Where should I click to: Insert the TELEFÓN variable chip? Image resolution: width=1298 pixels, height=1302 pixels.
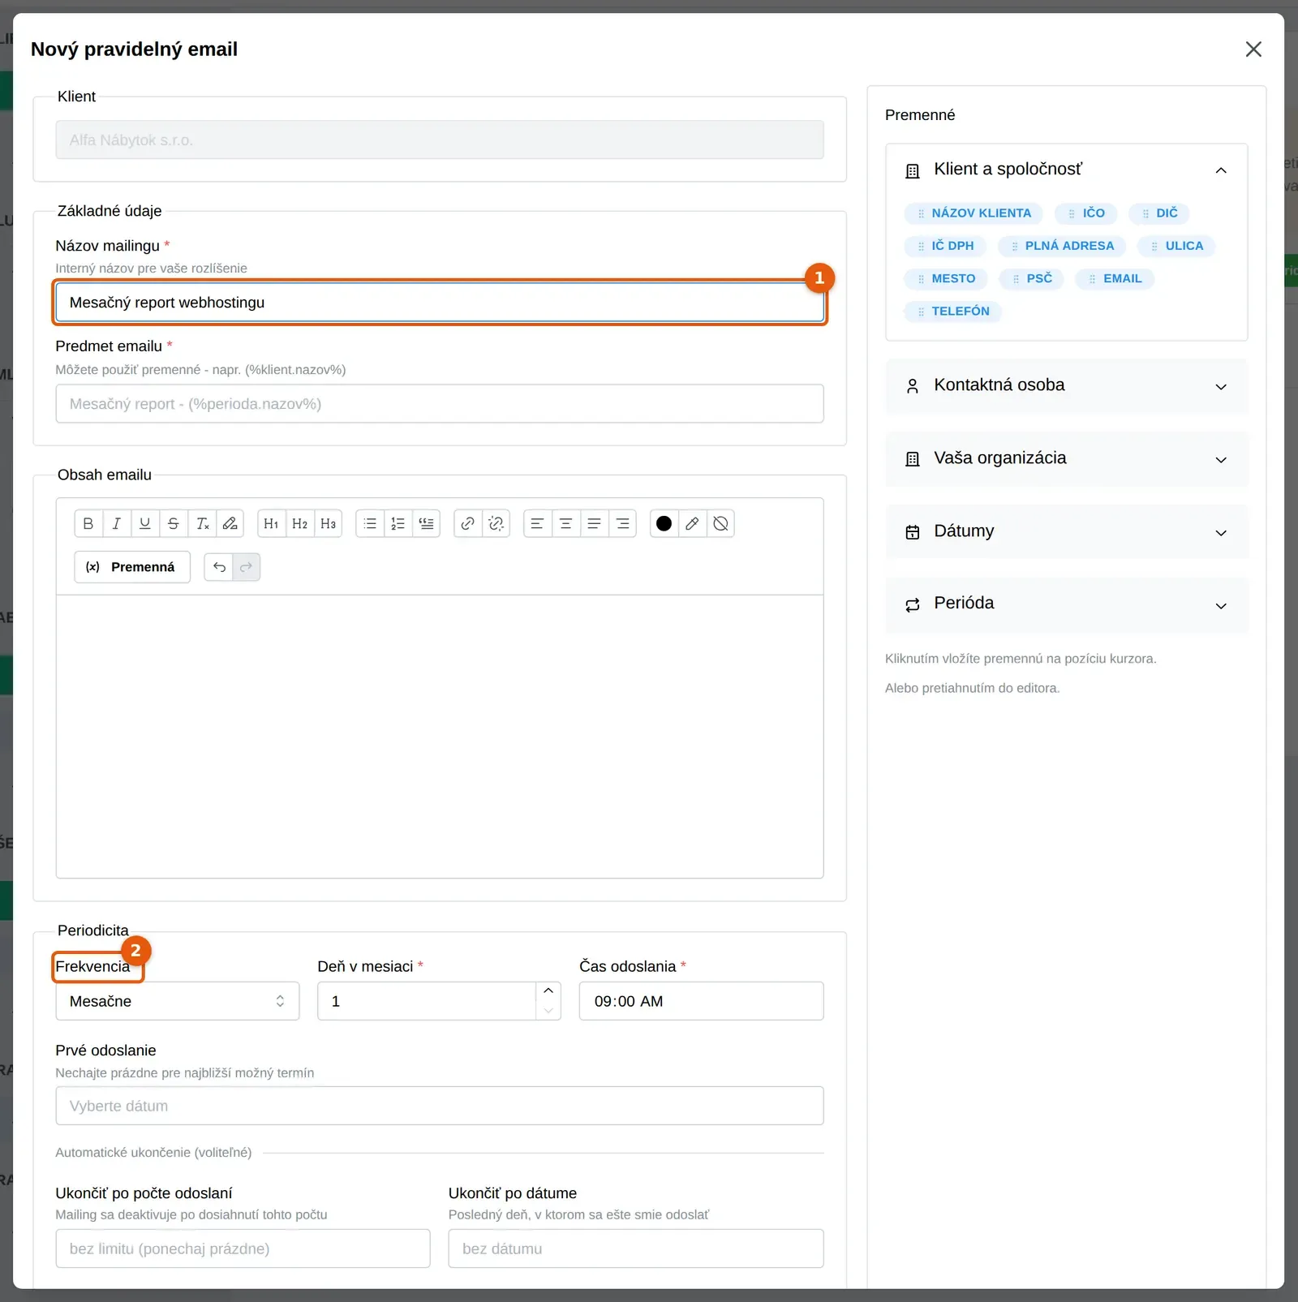pos(953,312)
